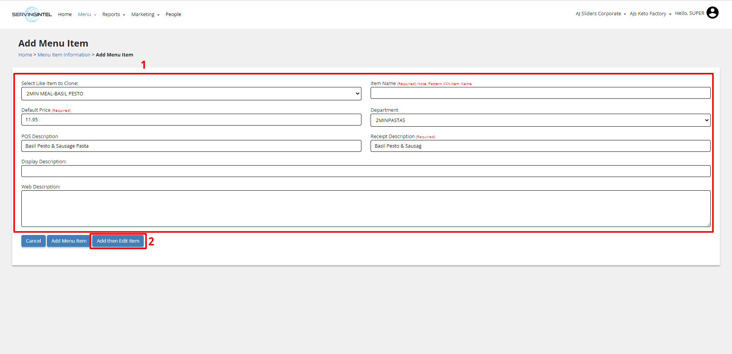Focus the Item Name text field
The height and width of the screenshot is (354, 732).
coord(540,93)
